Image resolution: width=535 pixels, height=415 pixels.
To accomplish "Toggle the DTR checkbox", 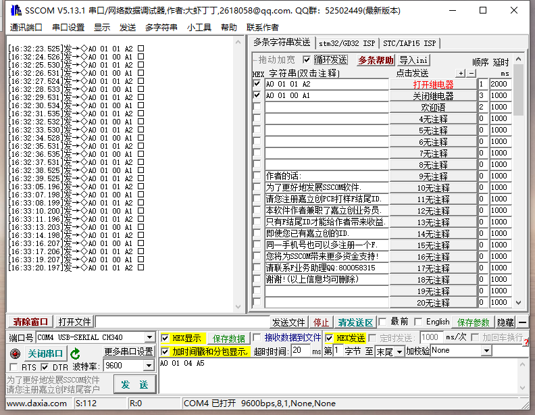I will click(x=45, y=367).
